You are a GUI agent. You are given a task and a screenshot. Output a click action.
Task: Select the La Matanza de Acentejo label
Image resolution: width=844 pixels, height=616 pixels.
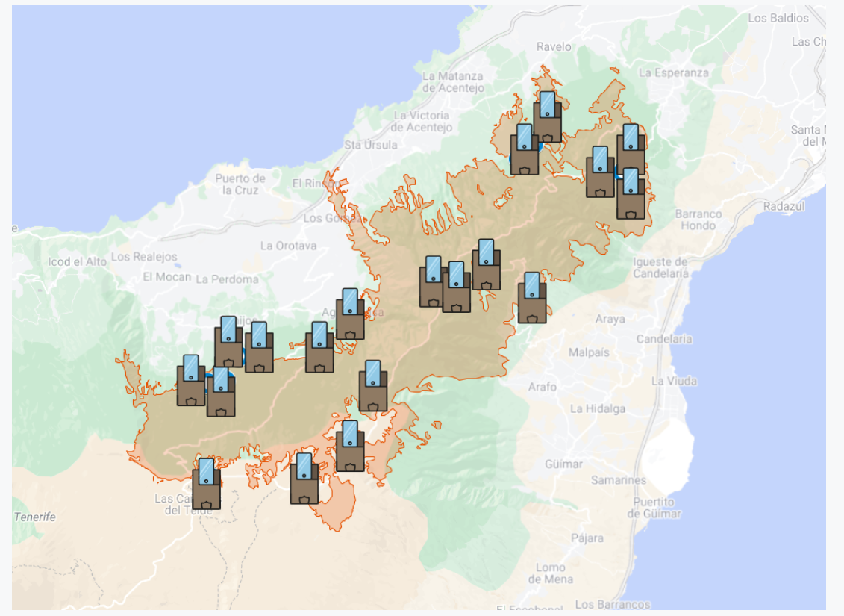tap(452, 82)
